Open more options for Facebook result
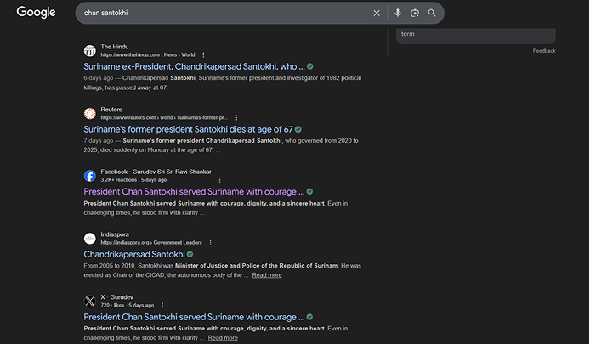 (x=219, y=180)
